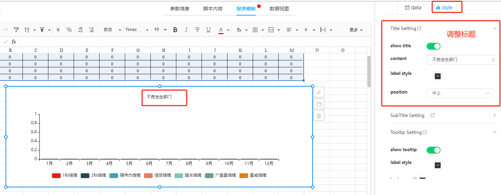Open the 更多 toolbar menu
501x195 pixels.
click(x=356, y=30)
